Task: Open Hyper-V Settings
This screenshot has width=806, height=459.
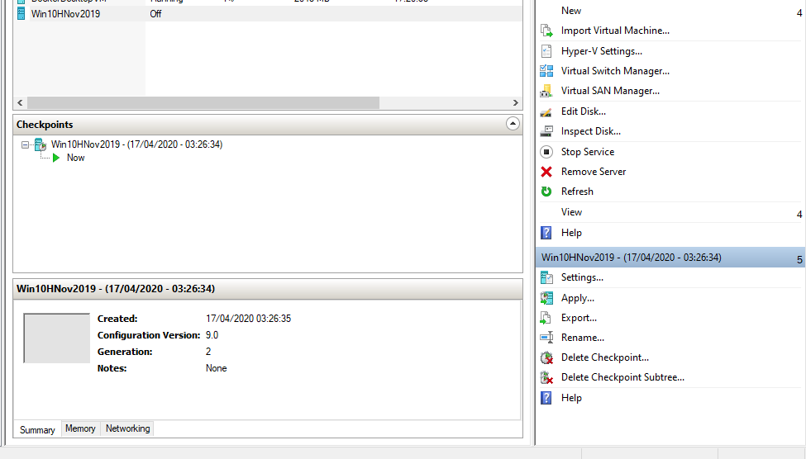Action: pyautogui.click(x=602, y=51)
